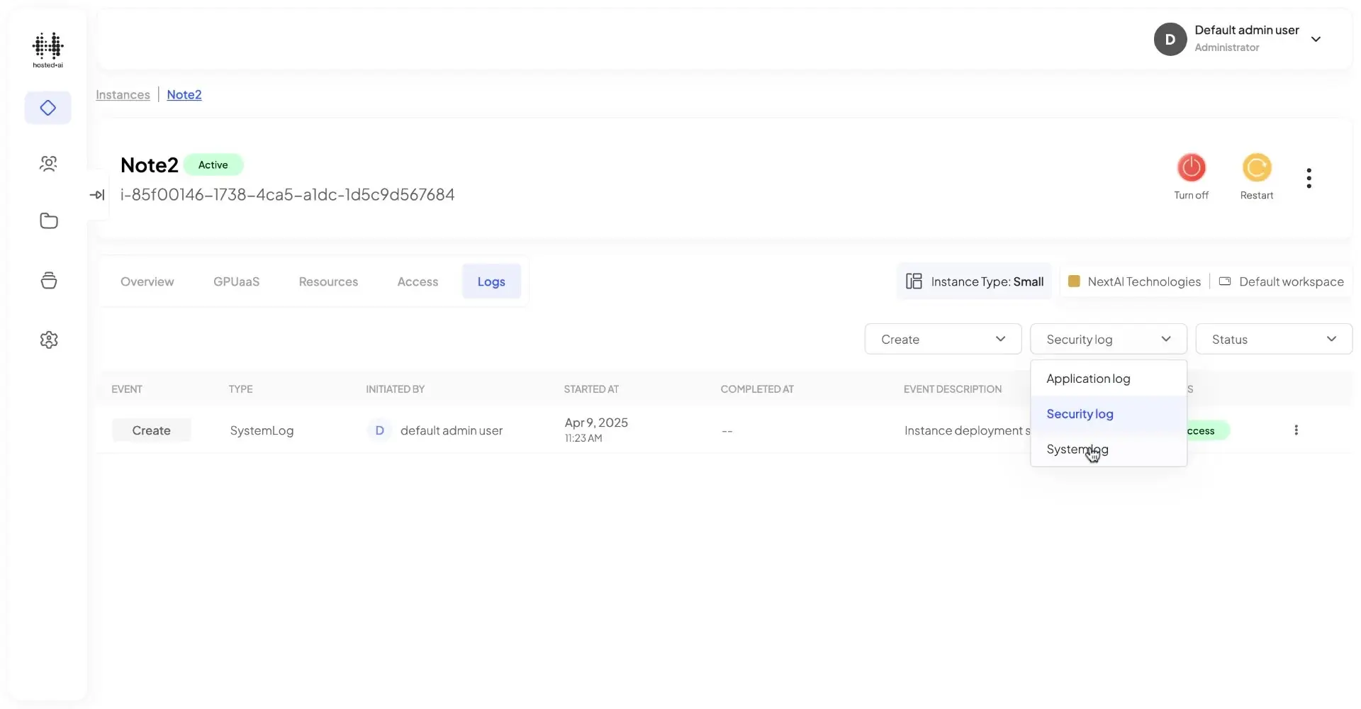
Task: Click the Default workspace icon
Action: tap(1226, 281)
